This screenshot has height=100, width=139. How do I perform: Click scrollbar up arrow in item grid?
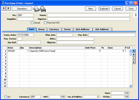click(x=131, y=51)
